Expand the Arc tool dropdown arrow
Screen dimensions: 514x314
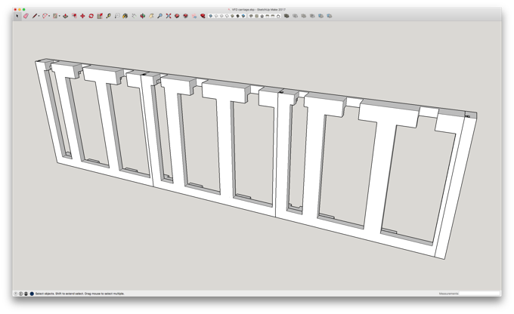point(49,16)
